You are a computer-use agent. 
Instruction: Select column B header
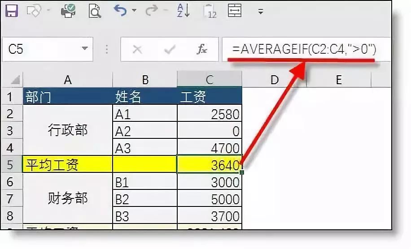pyautogui.click(x=145, y=80)
